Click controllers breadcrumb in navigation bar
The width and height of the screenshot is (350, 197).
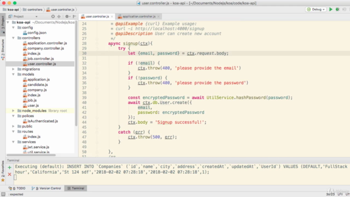33,10
